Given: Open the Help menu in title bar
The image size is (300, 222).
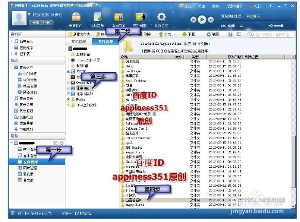Looking at the screenshot, I should [215, 6].
